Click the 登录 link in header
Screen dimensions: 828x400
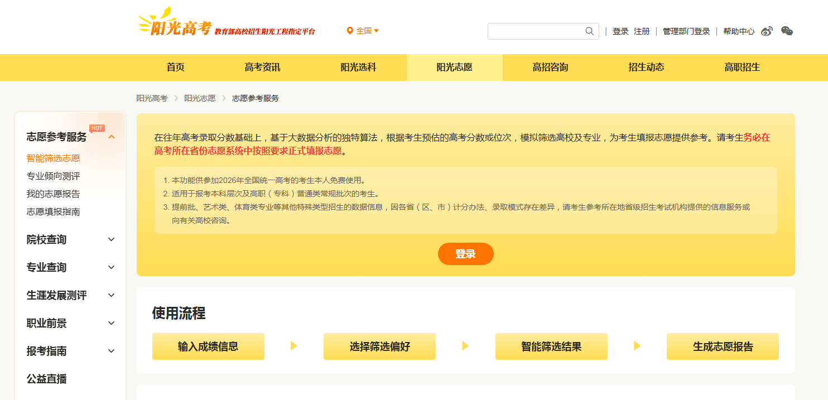click(x=620, y=31)
